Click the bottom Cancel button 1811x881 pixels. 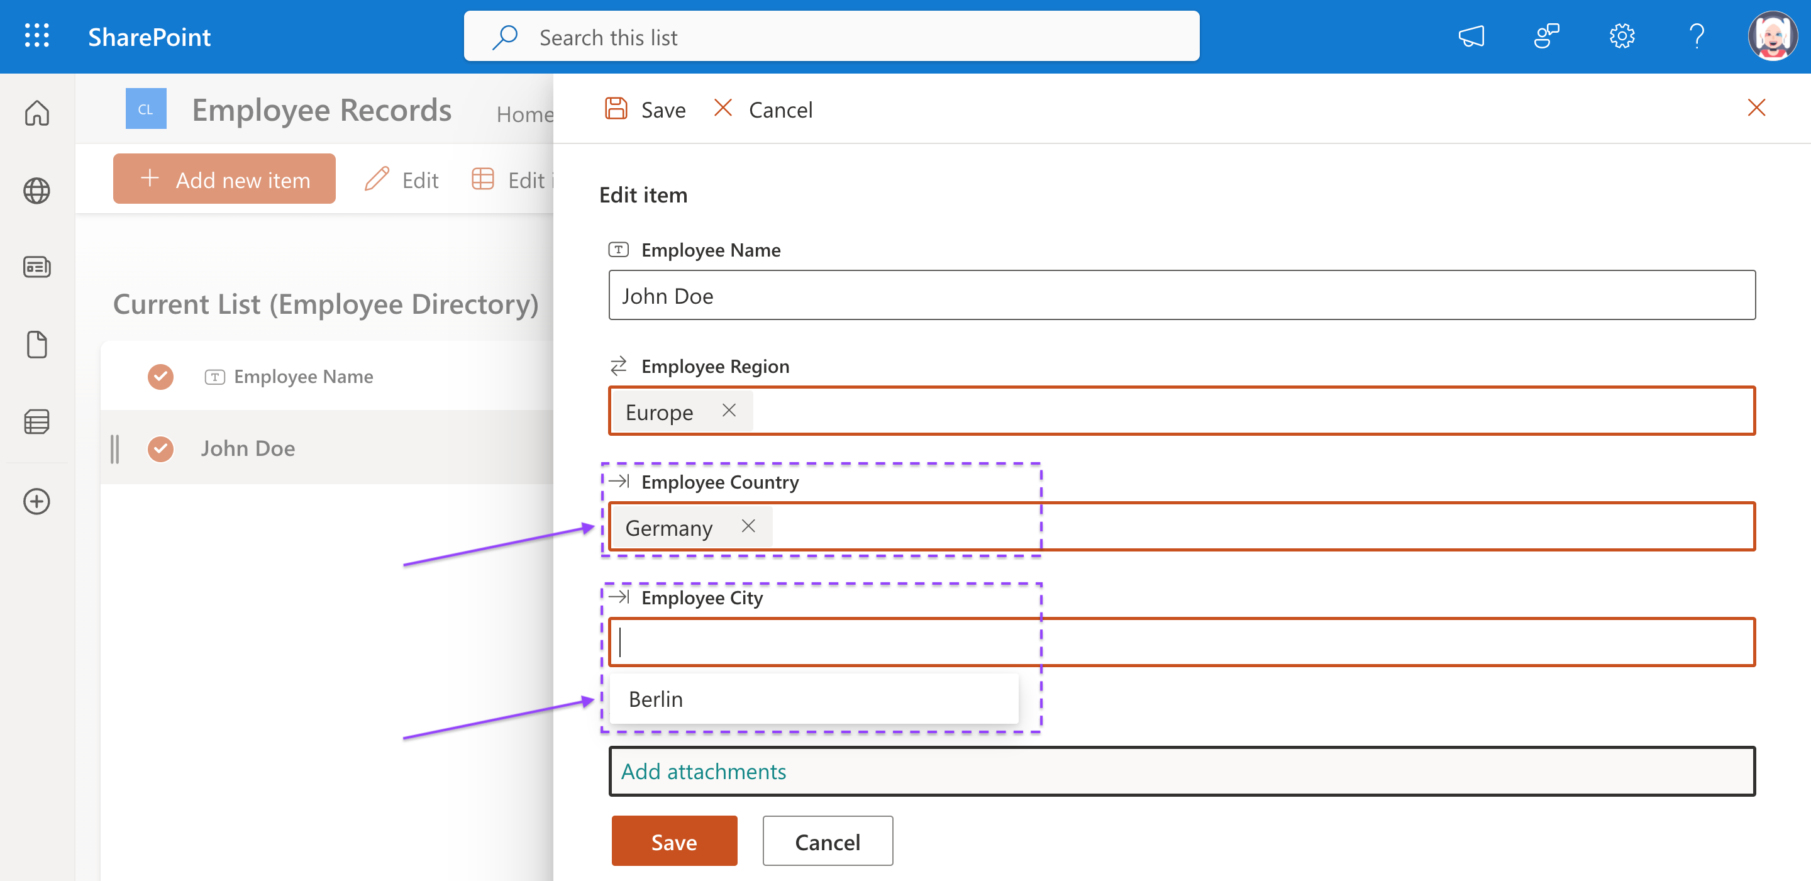coord(828,841)
